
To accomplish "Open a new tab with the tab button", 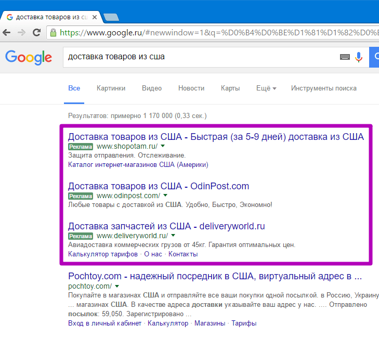I will click(x=111, y=17).
